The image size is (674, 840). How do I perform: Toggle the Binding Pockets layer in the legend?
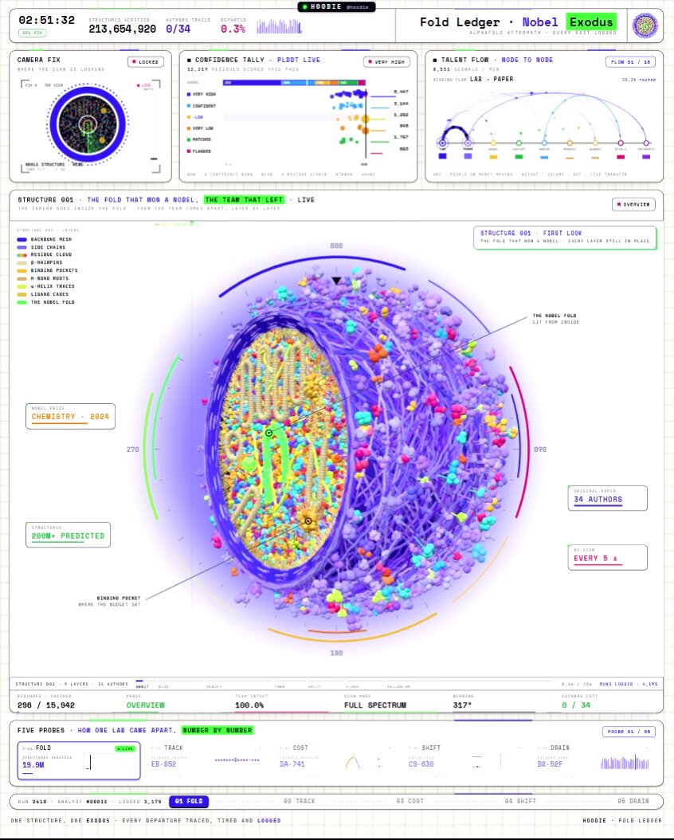(48, 270)
